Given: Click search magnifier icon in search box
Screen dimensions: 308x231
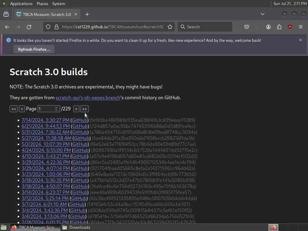Looking at the screenshot, I should click(183, 27).
